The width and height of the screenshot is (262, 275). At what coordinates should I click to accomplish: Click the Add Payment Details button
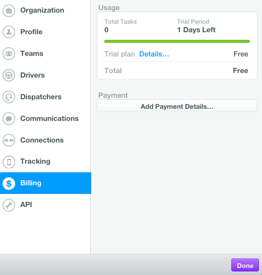click(x=177, y=106)
